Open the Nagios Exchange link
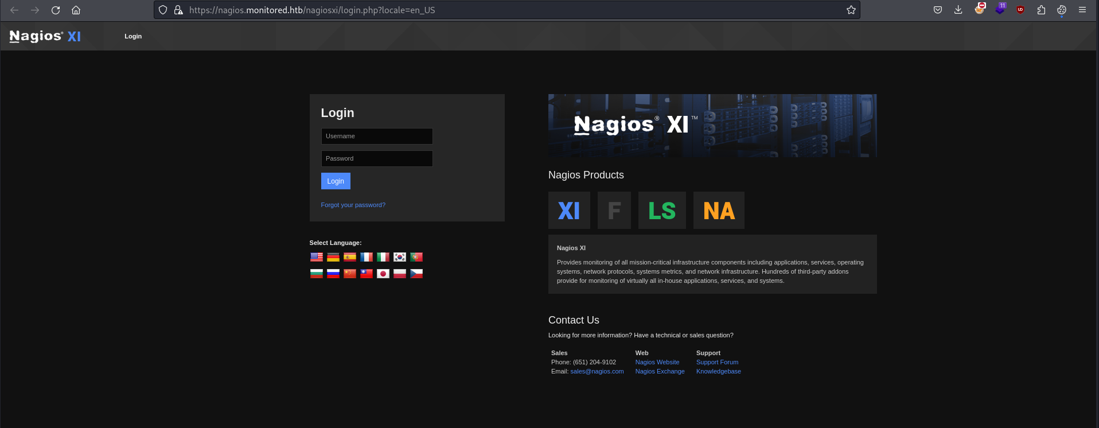The height and width of the screenshot is (428, 1099). click(660, 371)
